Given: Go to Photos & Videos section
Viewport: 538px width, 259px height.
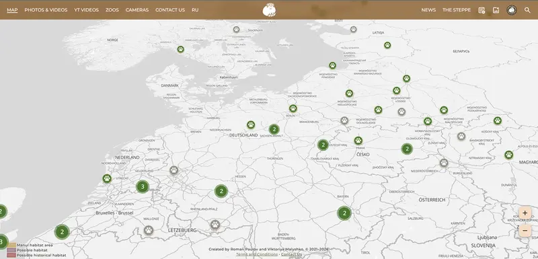Looking at the screenshot, I should click(x=46, y=10).
